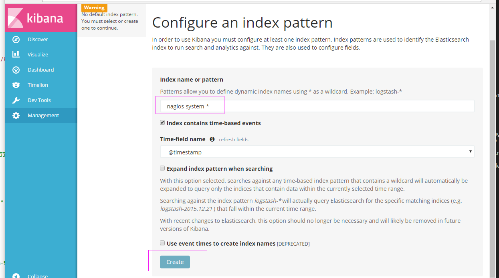Open the @timestamp time-field dropdown
This screenshot has height=278, width=499.
point(317,152)
